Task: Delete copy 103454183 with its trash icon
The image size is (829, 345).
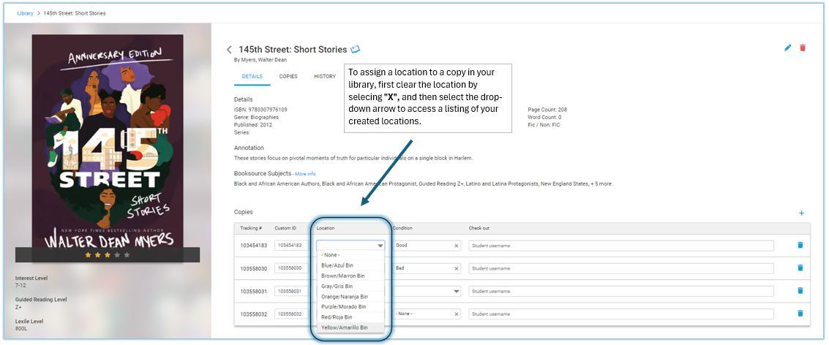Action: [x=800, y=245]
